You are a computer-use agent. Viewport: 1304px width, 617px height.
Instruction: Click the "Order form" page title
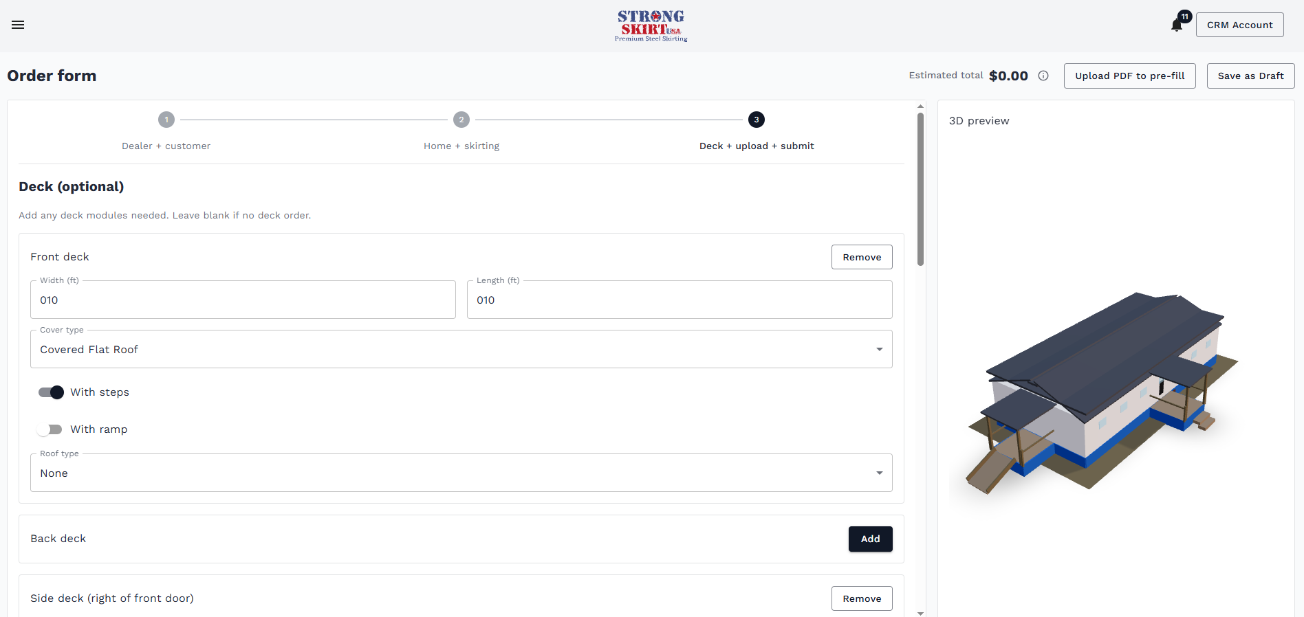(52, 76)
